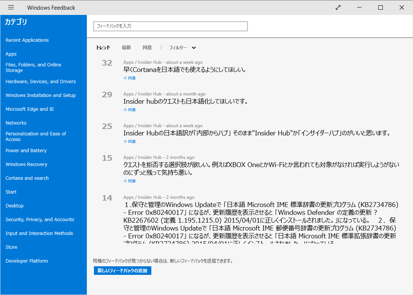Upvote 同意 on the quest rejection option feedback
The height and width of the screenshot is (295, 413).
129,181
